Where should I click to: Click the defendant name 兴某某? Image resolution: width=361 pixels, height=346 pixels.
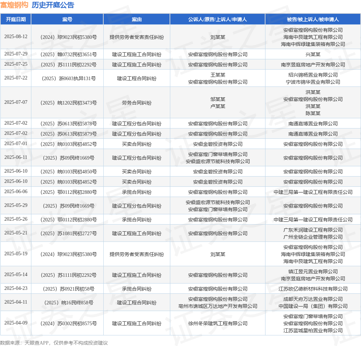tap(313, 54)
